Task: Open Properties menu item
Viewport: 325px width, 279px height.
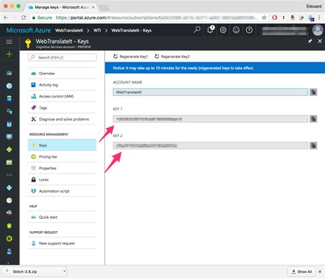Action: [62, 168]
